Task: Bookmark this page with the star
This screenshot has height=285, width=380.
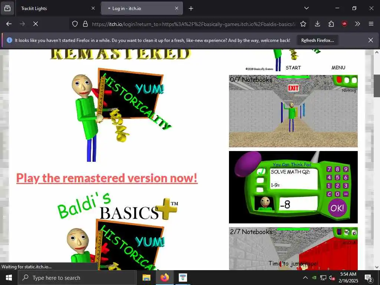Action: [303, 24]
